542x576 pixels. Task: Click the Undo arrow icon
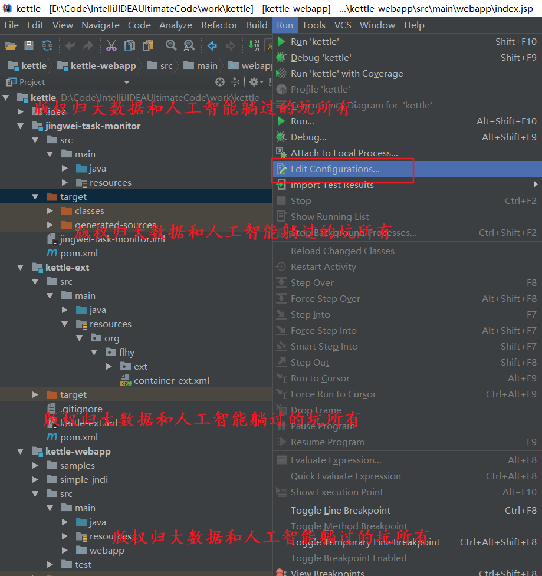pyautogui.click(x=70, y=45)
